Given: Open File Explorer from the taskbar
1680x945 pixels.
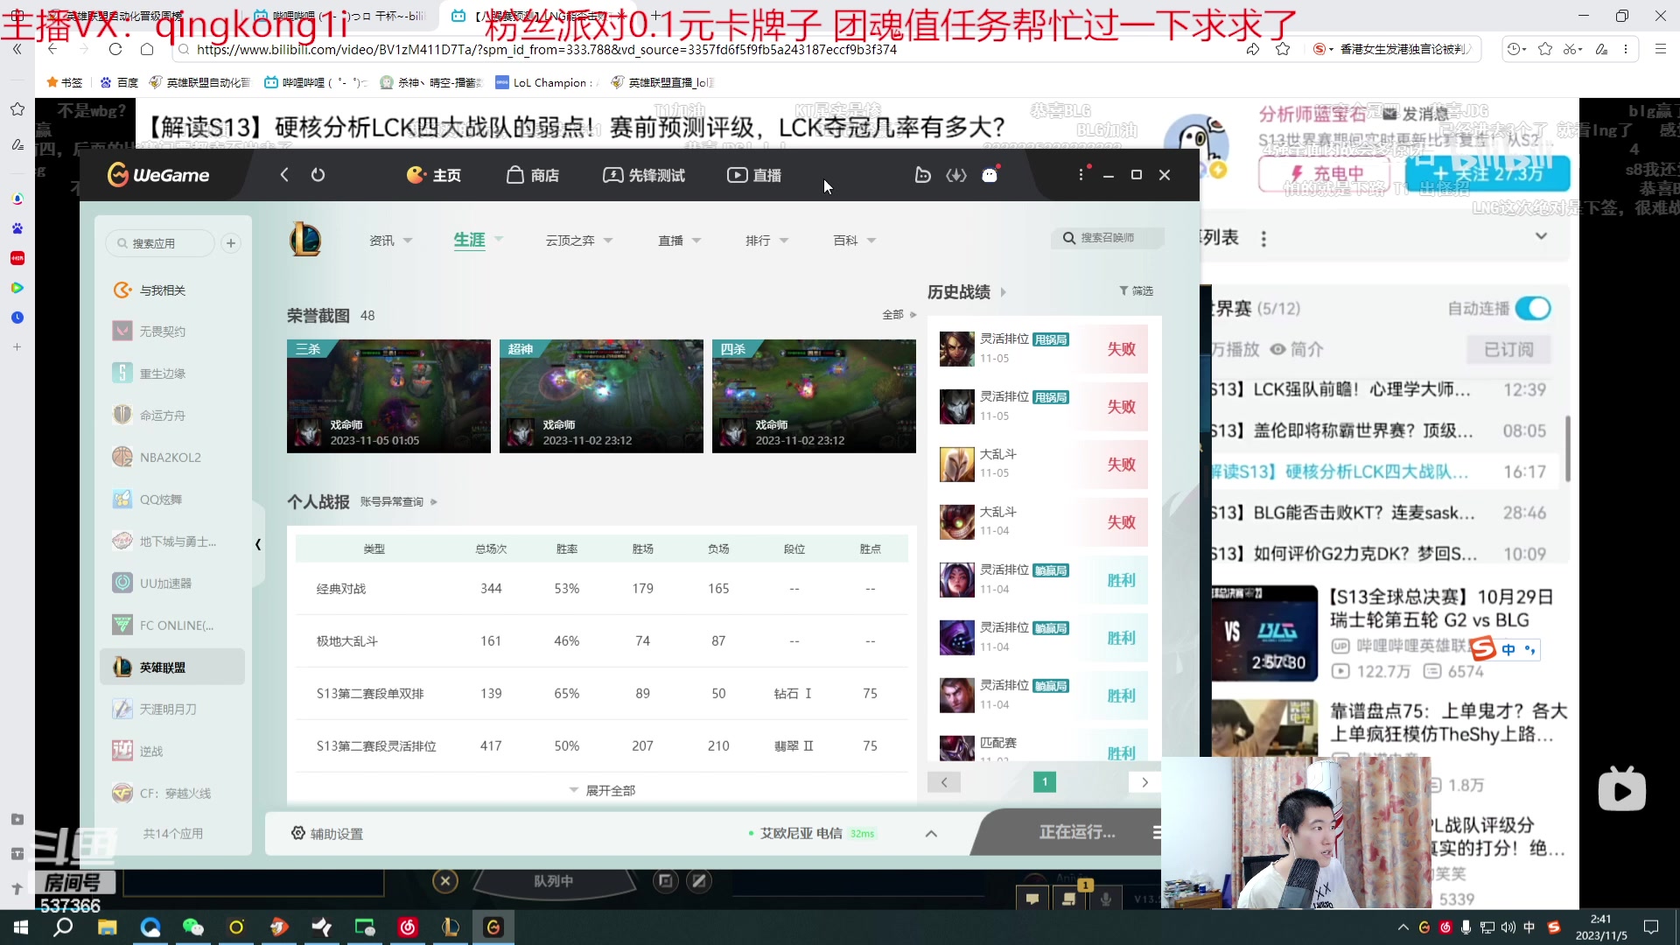Looking at the screenshot, I should tap(107, 927).
